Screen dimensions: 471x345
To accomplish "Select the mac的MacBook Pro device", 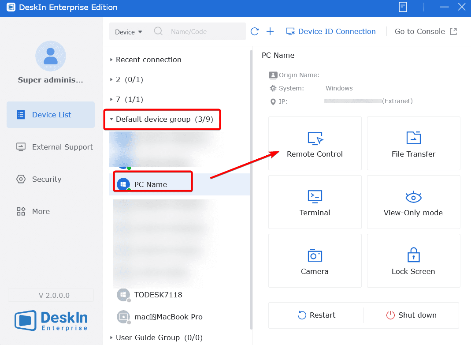I will coord(180,317).
